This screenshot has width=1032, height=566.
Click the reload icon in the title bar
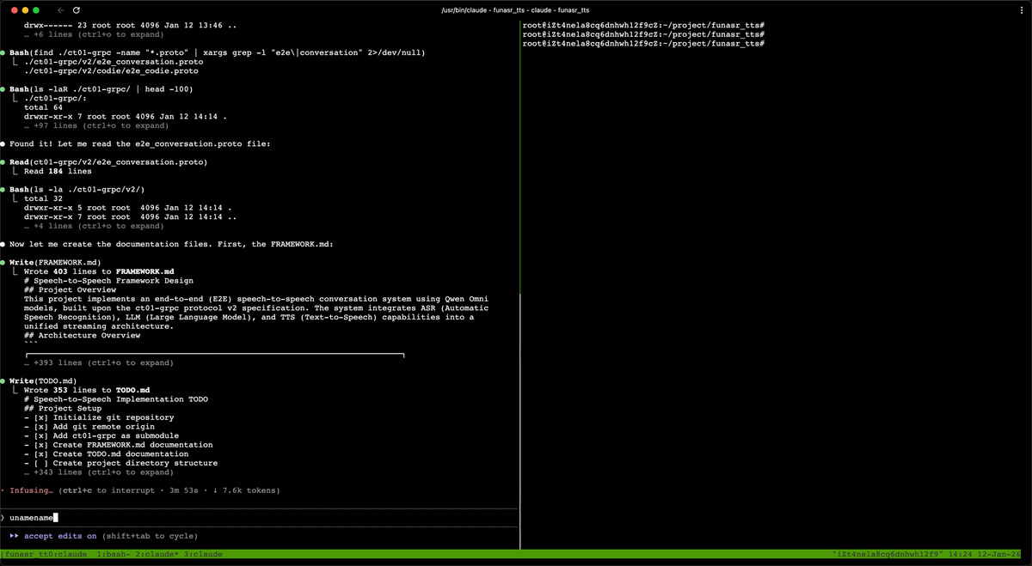[x=77, y=9]
